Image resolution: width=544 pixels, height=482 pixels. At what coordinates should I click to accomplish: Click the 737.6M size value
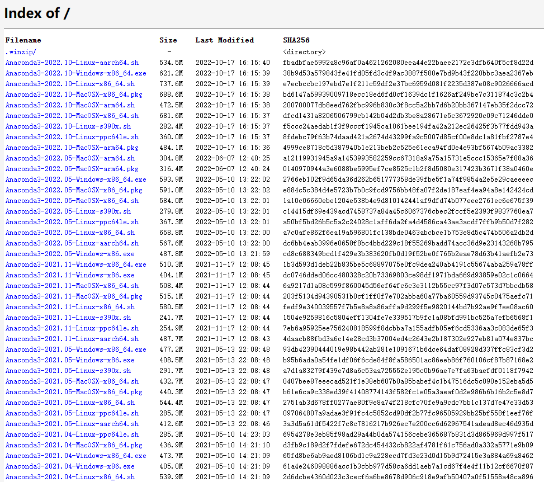pyautogui.click(x=171, y=84)
